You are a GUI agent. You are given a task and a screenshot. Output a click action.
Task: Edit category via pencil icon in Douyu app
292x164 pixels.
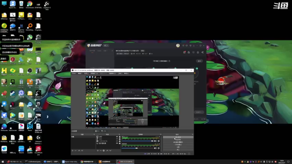(x=128, y=54)
